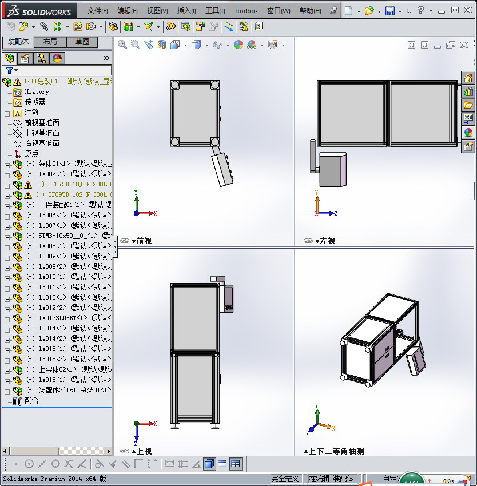Click the Edit Appearance color ball icon

coord(238,45)
